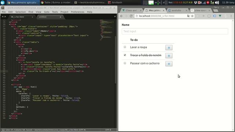Switch to '~/work/evolutio/minicu...' taskbar window
The height and width of the screenshot is (132, 235).
[90, 3]
